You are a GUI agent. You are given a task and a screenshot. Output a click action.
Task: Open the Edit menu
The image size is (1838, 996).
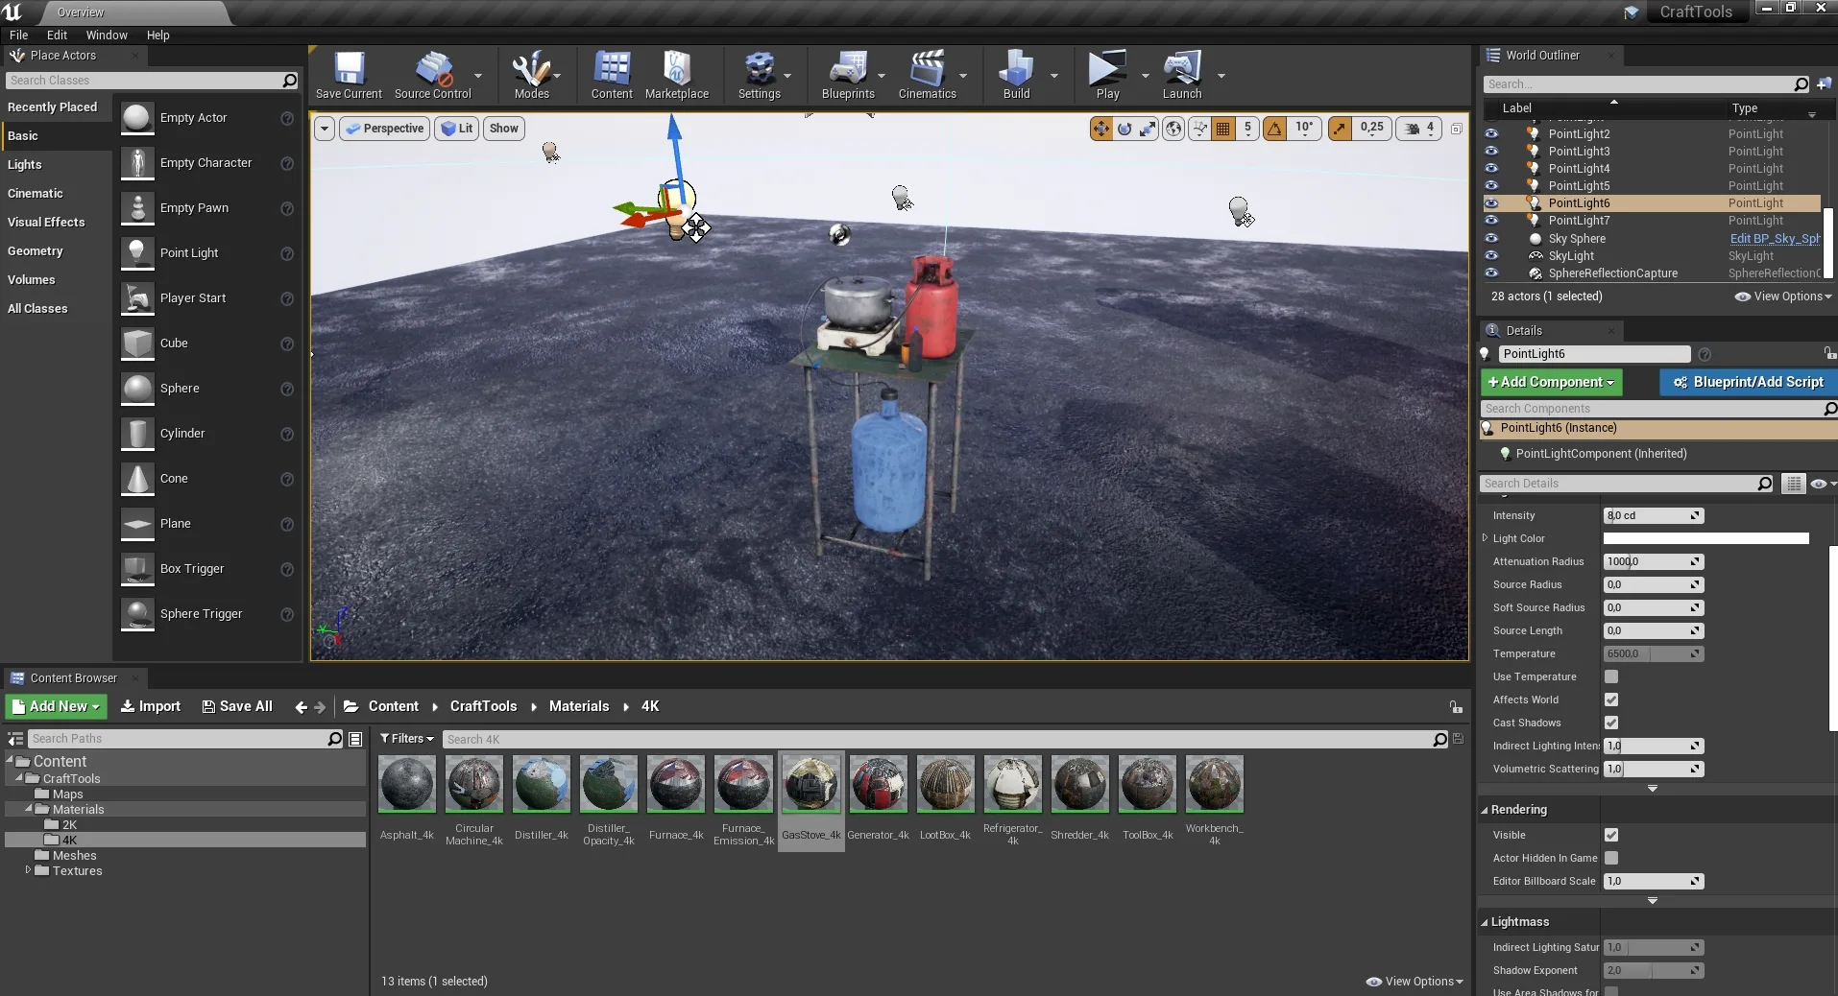pos(57,36)
